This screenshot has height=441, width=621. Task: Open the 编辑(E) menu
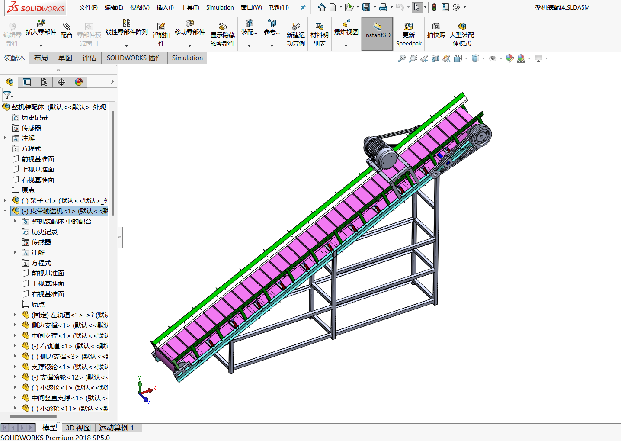(114, 7)
